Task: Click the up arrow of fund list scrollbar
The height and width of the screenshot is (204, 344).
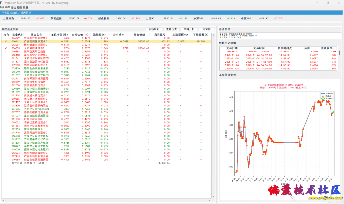Action: coord(214,35)
